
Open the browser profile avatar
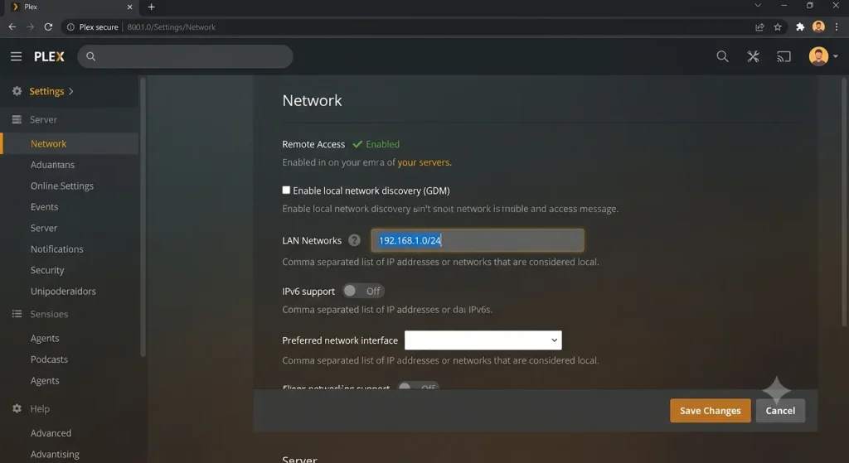click(x=818, y=27)
